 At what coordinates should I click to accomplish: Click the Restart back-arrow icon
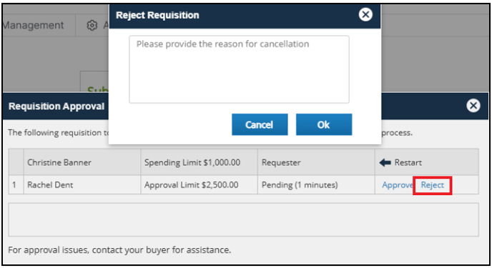pyautogui.click(x=385, y=163)
